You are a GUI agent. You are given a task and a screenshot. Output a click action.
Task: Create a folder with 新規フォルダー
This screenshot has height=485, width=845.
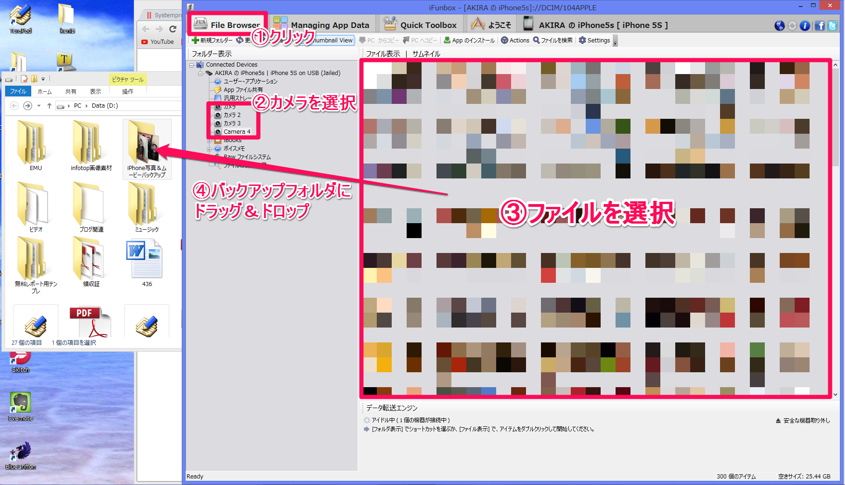tap(212, 41)
